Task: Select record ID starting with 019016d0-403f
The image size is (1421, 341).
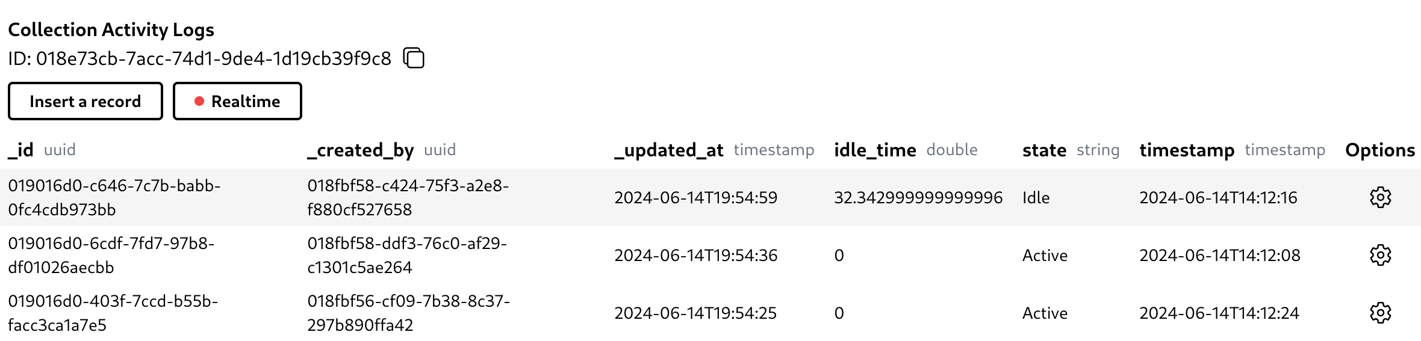Action: (113, 313)
